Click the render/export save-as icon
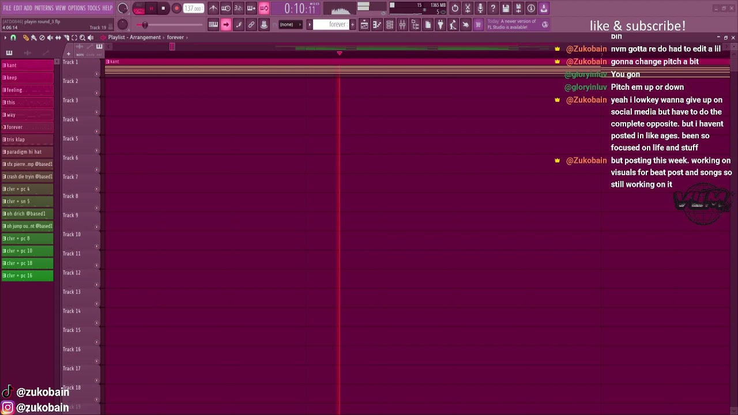The image size is (738, 415). 518,8
